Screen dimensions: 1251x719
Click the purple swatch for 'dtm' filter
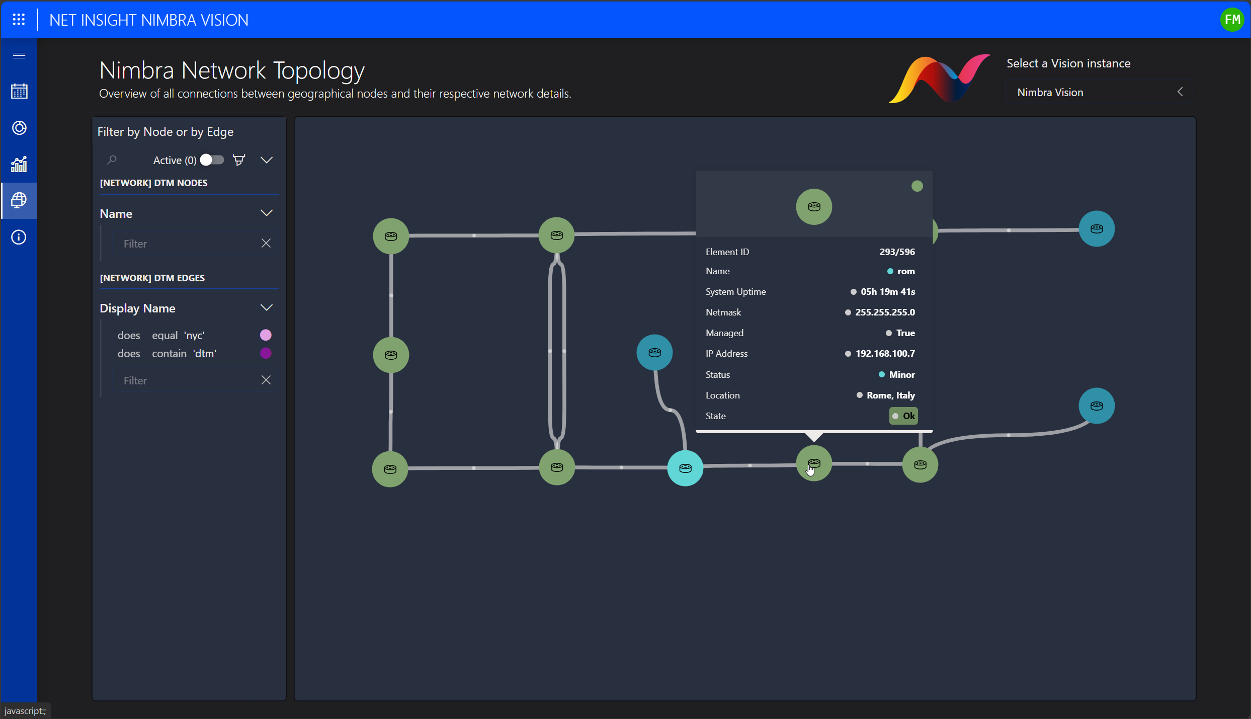click(266, 353)
